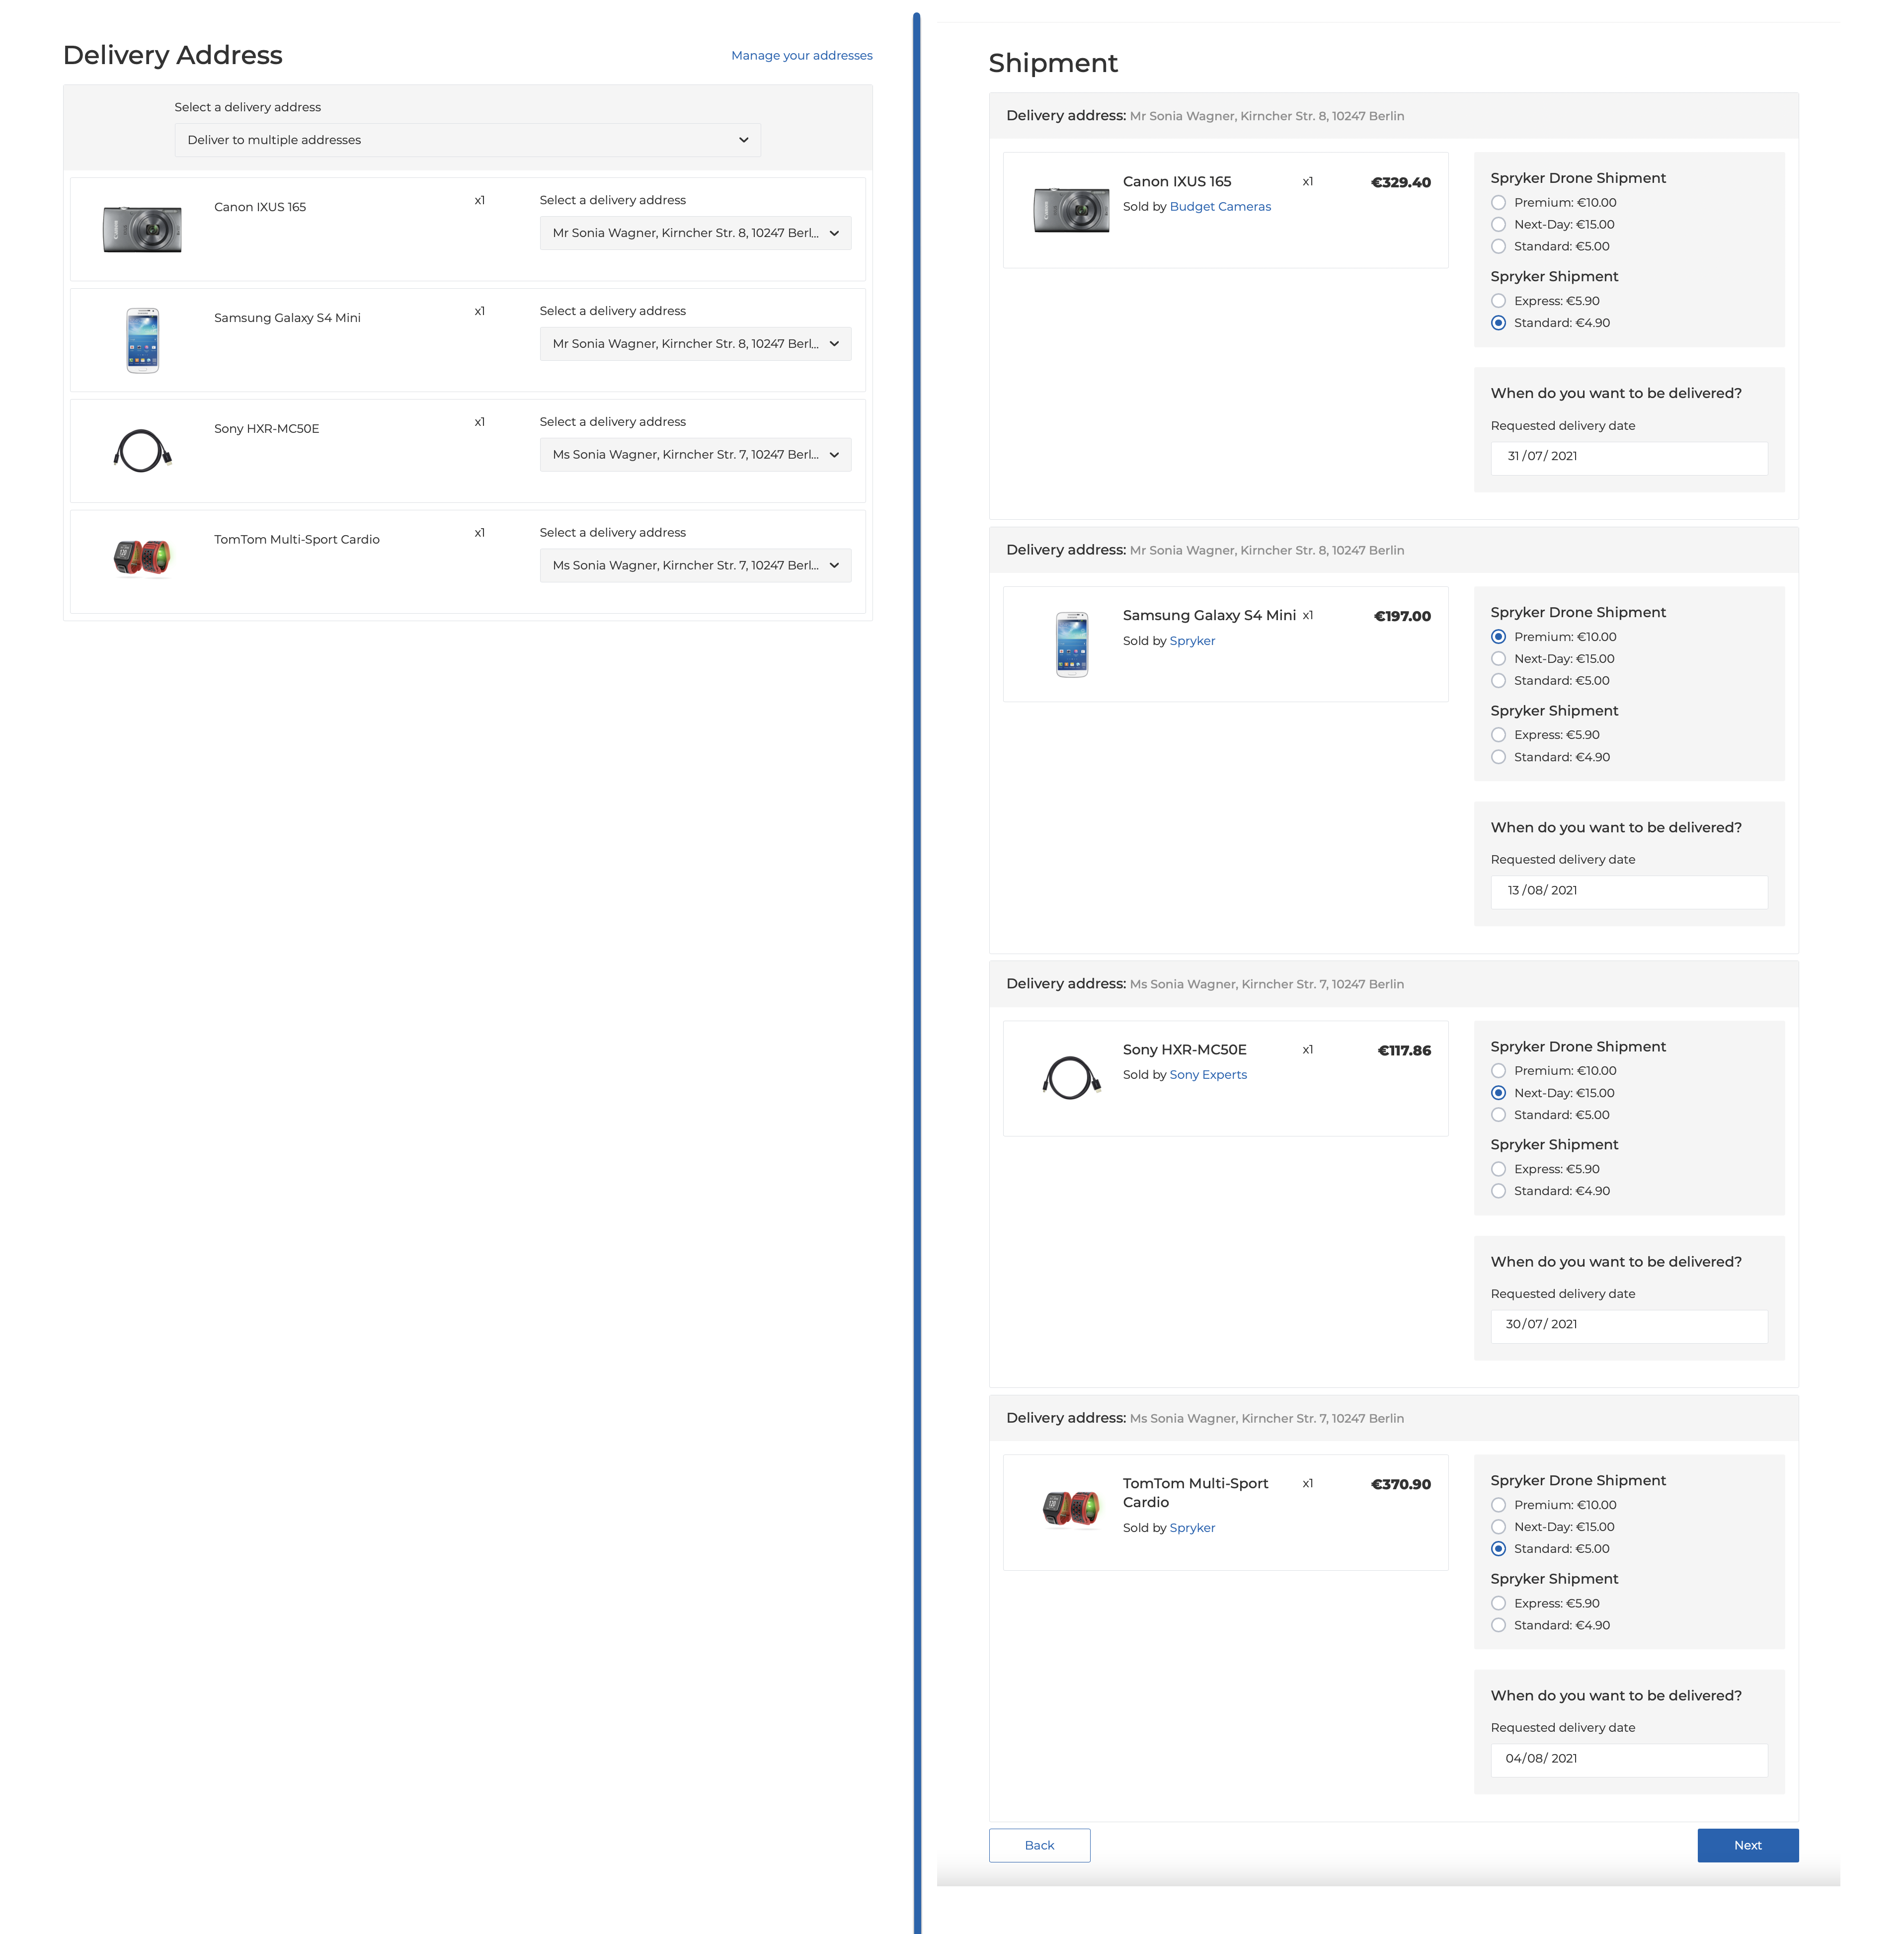The image size is (1904, 1934).
Task: Select Spryker Express €5.90 for Canon IXUS 165
Action: click(x=1498, y=301)
